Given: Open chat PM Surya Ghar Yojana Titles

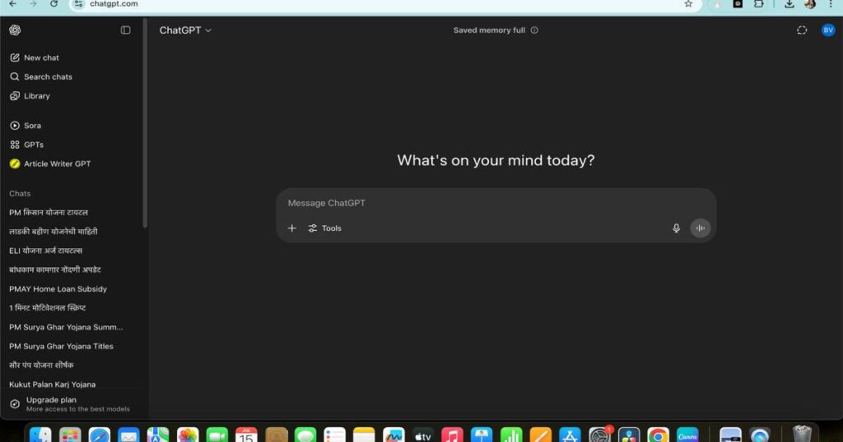Looking at the screenshot, I should coord(61,346).
